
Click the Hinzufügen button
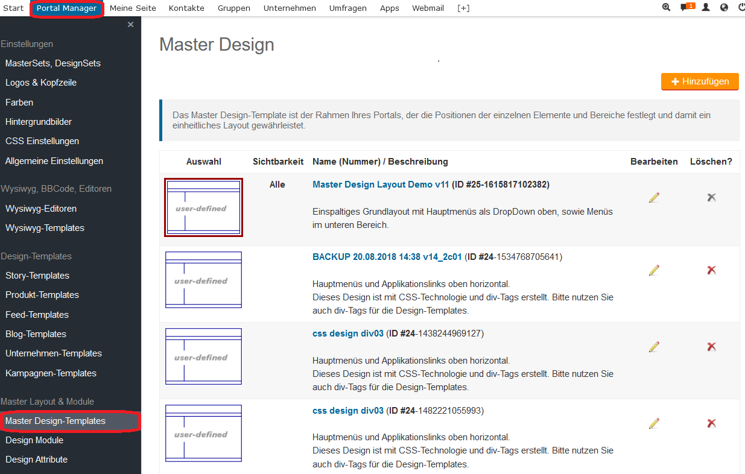click(700, 81)
